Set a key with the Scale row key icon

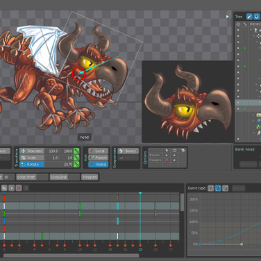(76, 158)
